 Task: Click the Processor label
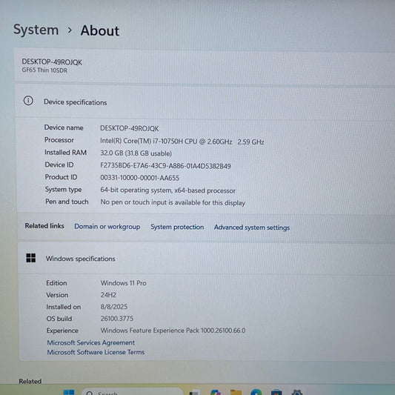59,140
